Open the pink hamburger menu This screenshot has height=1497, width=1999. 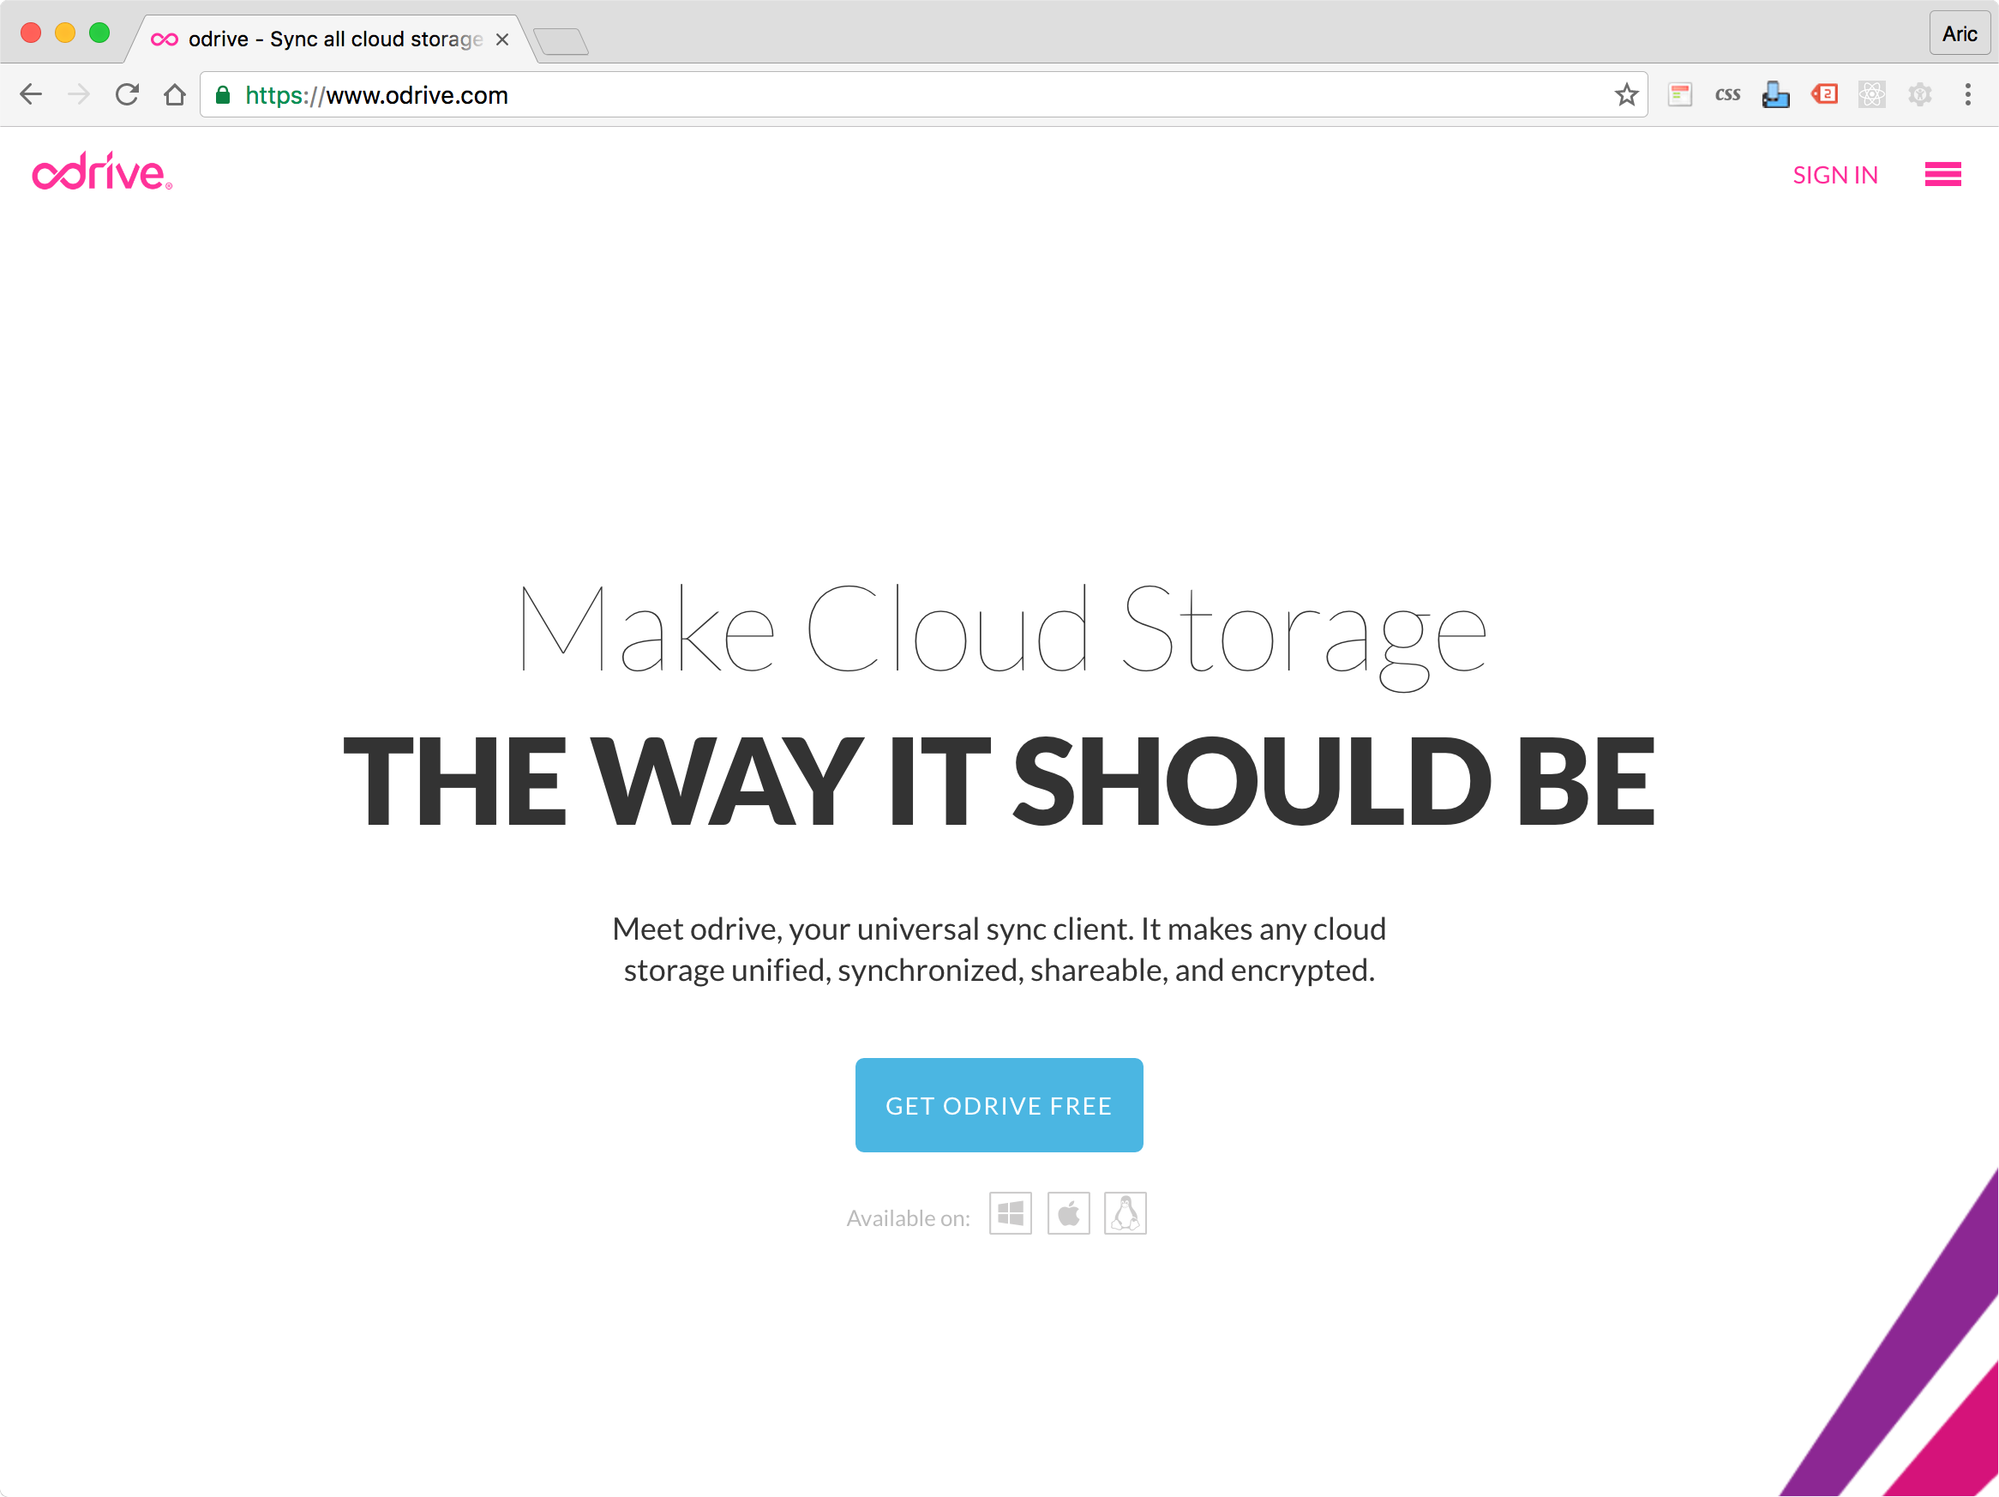[x=1942, y=174]
